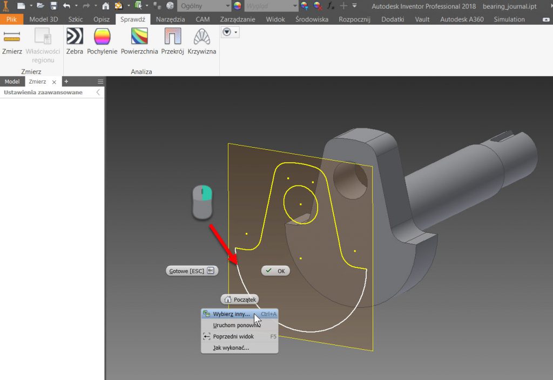Open the Ogólny material dropdown
553x380 pixels.
pyautogui.click(x=204, y=6)
